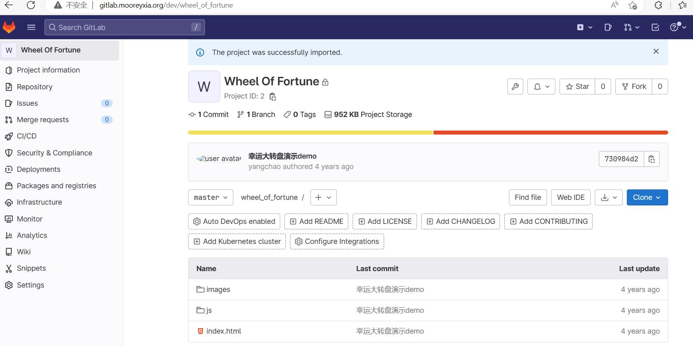Screen dimensions: 693x346
Task: Open the project settings wrench button
Action: pos(515,86)
